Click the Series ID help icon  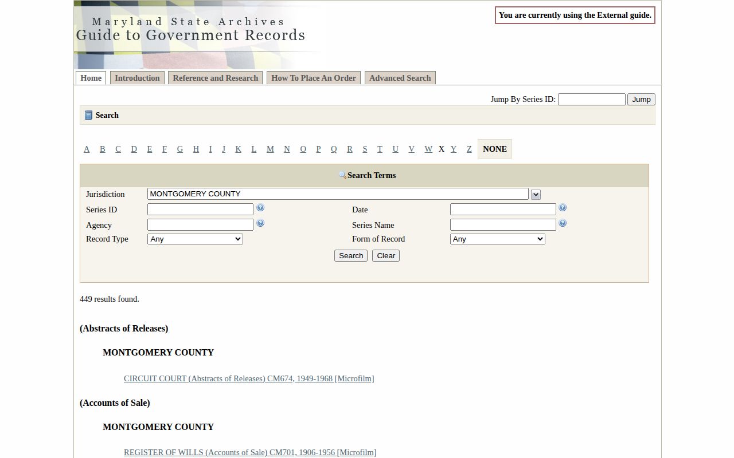(260, 208)
